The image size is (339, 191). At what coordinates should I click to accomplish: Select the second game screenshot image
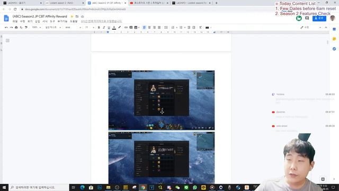click(162, 158)
